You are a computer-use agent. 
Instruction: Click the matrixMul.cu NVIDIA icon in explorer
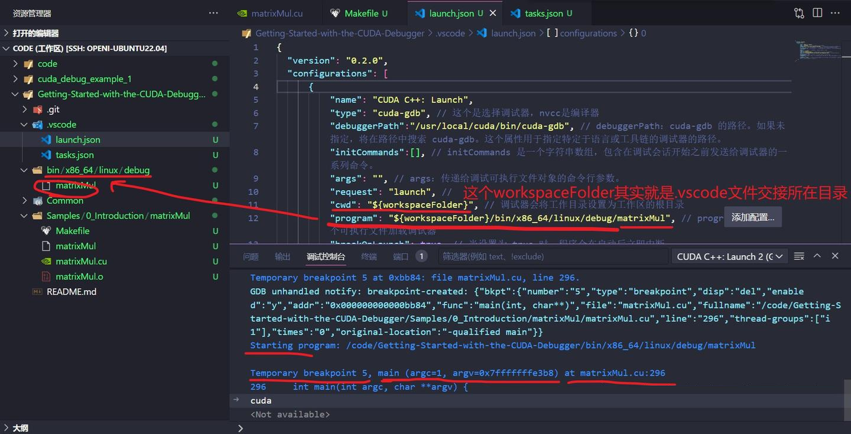point(46,262)
